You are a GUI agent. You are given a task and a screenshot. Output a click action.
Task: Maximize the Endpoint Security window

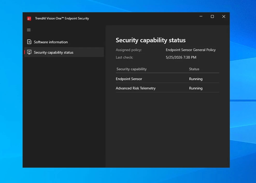(212, 17)
